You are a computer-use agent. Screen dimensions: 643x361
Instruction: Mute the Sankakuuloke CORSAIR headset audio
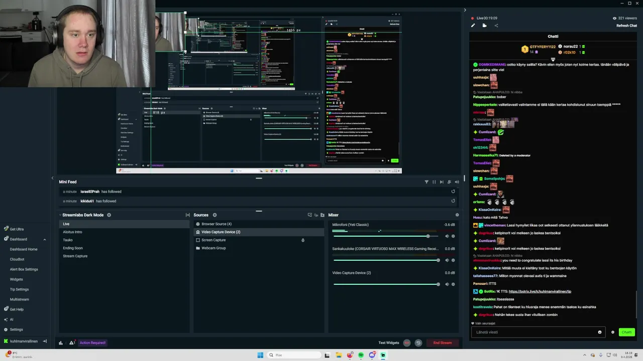coord(447,260)
